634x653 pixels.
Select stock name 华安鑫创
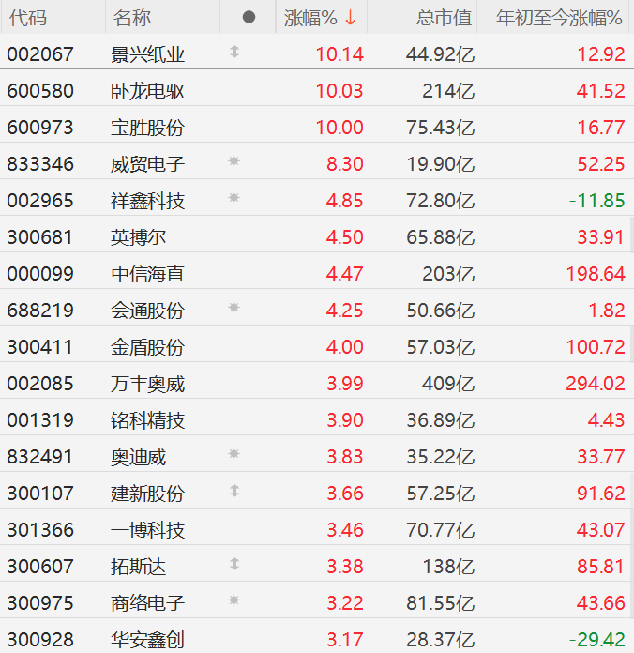pos(147,640)
